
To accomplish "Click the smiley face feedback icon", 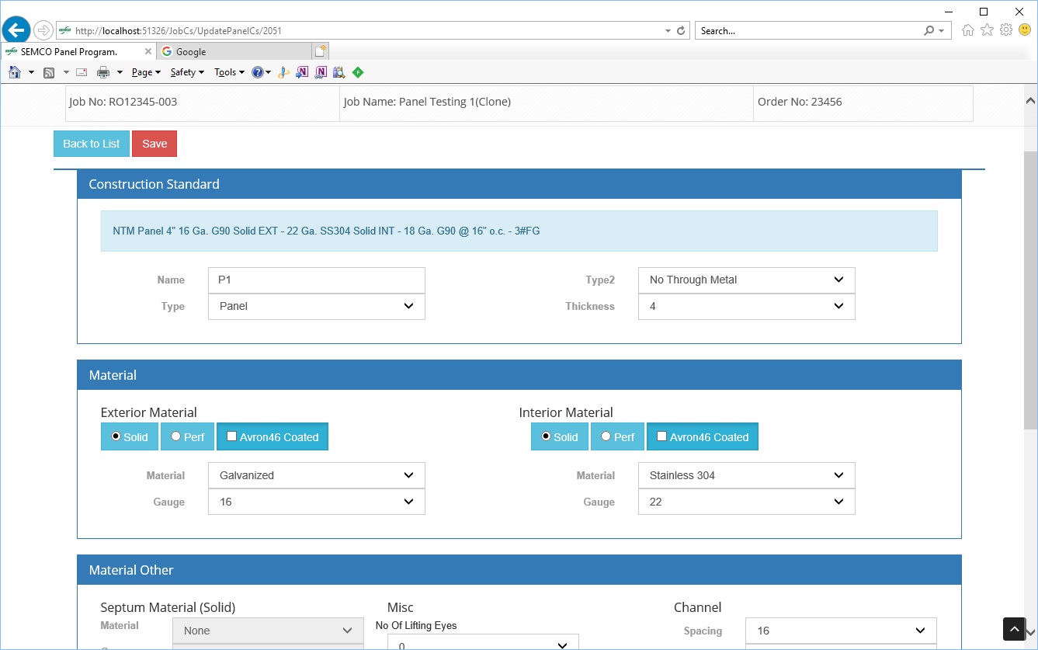I will coord(1025,30).
